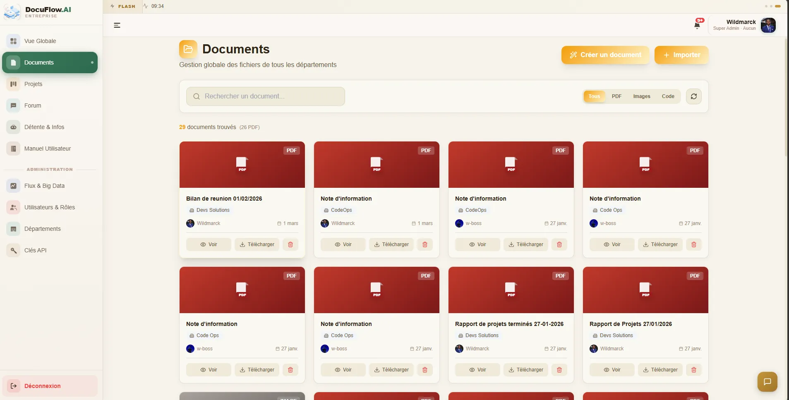The image size is (789, 400).
Task: Download the CodeOps Wildmarck Note d'information
Action: (391, 244)
